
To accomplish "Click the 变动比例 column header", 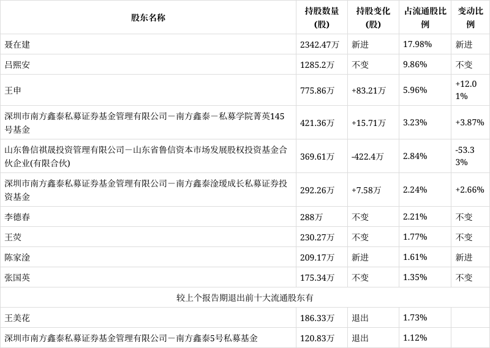I will tap(470, 18).
